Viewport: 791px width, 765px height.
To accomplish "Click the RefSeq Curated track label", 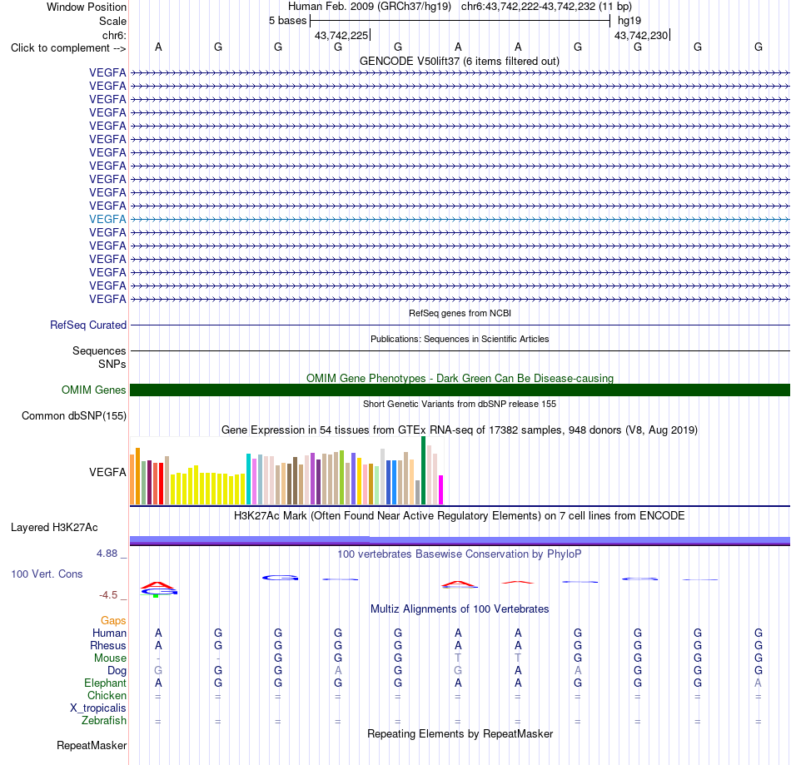I will pos(88,325).
